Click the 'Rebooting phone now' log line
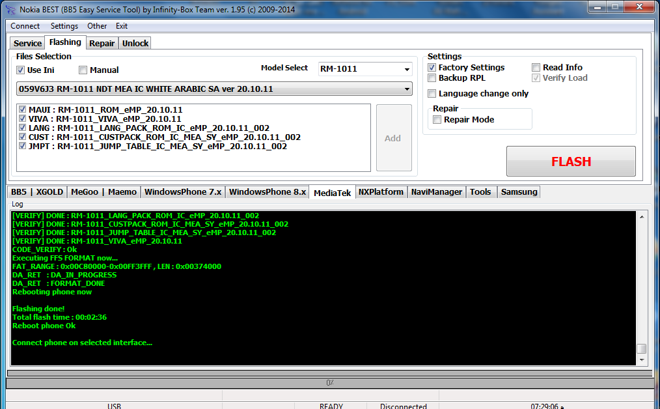Image resolution: width=660 pixels, height=409 pixels. pos(52,292)
